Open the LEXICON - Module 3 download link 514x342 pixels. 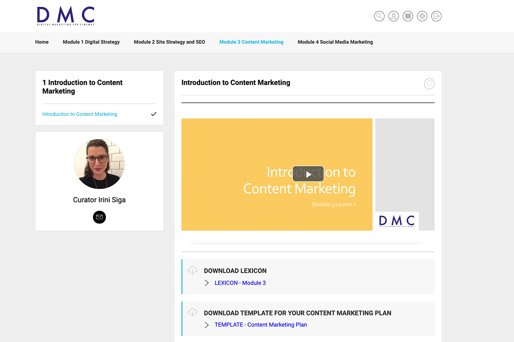240,283
